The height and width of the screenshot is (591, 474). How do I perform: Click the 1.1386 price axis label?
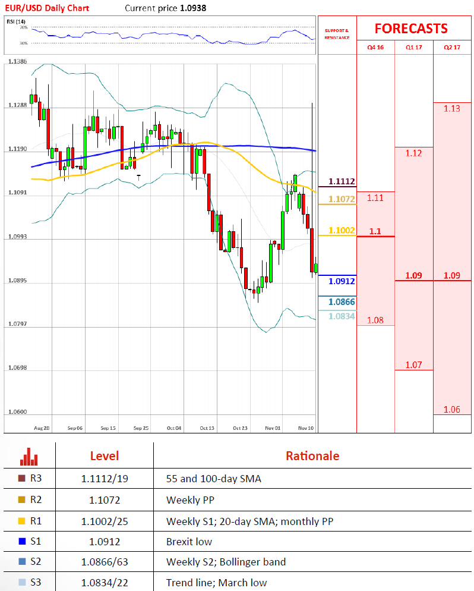(x=18, y=61)
